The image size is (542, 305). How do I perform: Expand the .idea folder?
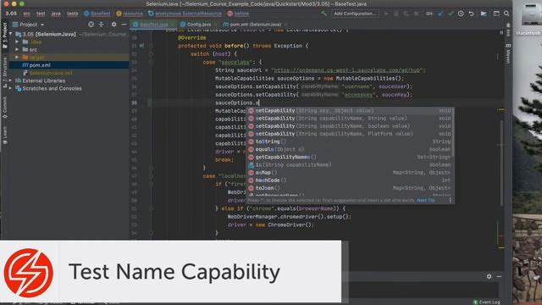point(17,42)
